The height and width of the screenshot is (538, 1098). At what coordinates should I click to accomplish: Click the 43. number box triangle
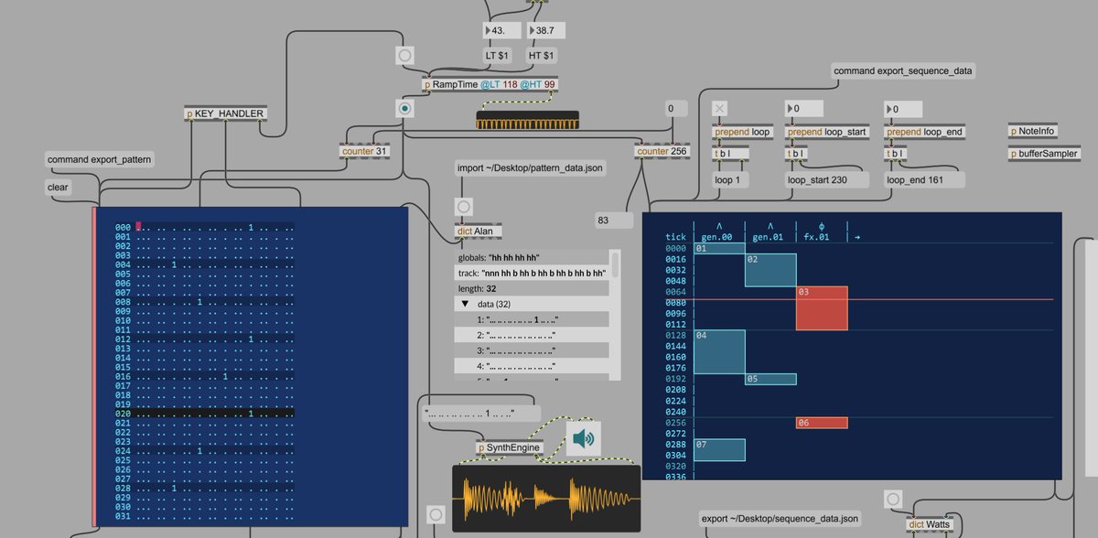[x=488, y=30]
